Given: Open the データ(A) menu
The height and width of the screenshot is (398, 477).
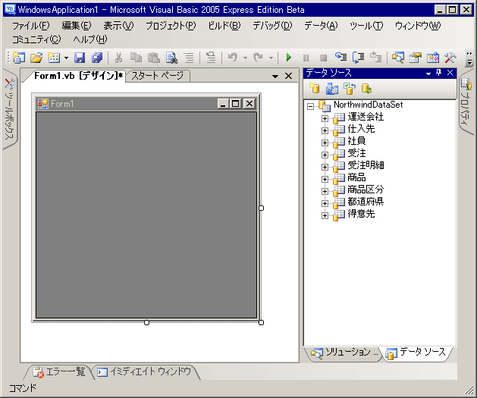Looking at the screenshot, I should (x=321, y=26).
